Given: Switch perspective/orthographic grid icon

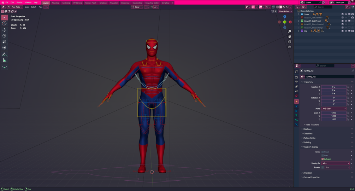Looking at the screenshot, I should point(290,47).
